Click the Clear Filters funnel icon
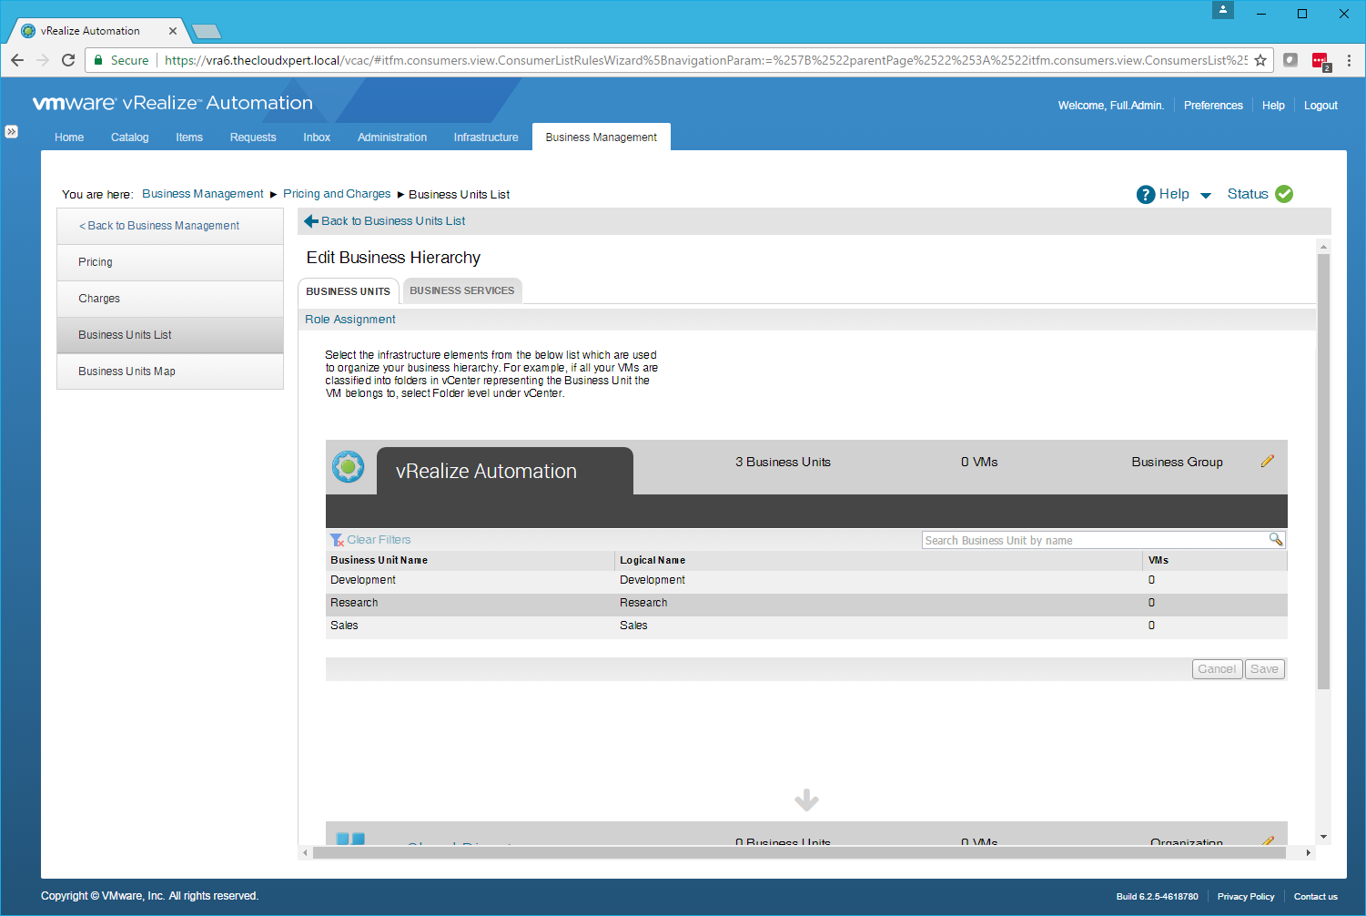 click(x=337, y=540)
